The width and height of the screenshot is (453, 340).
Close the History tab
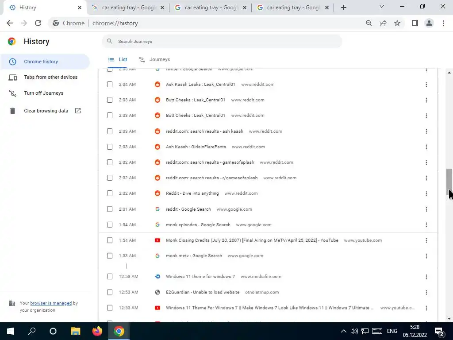[x=80, y=8]
